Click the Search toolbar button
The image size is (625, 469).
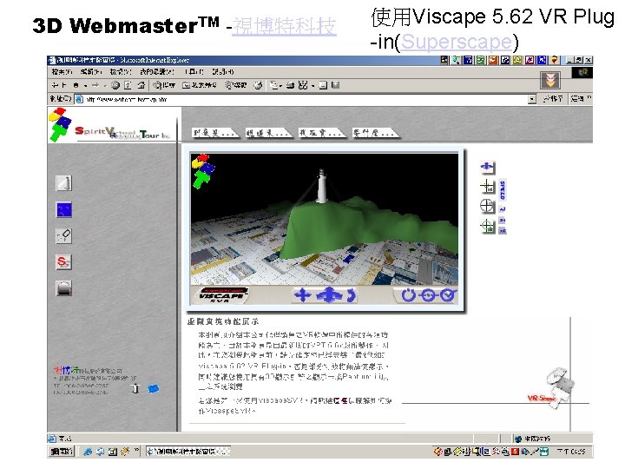pyautogui.click(x=164, y=85)
